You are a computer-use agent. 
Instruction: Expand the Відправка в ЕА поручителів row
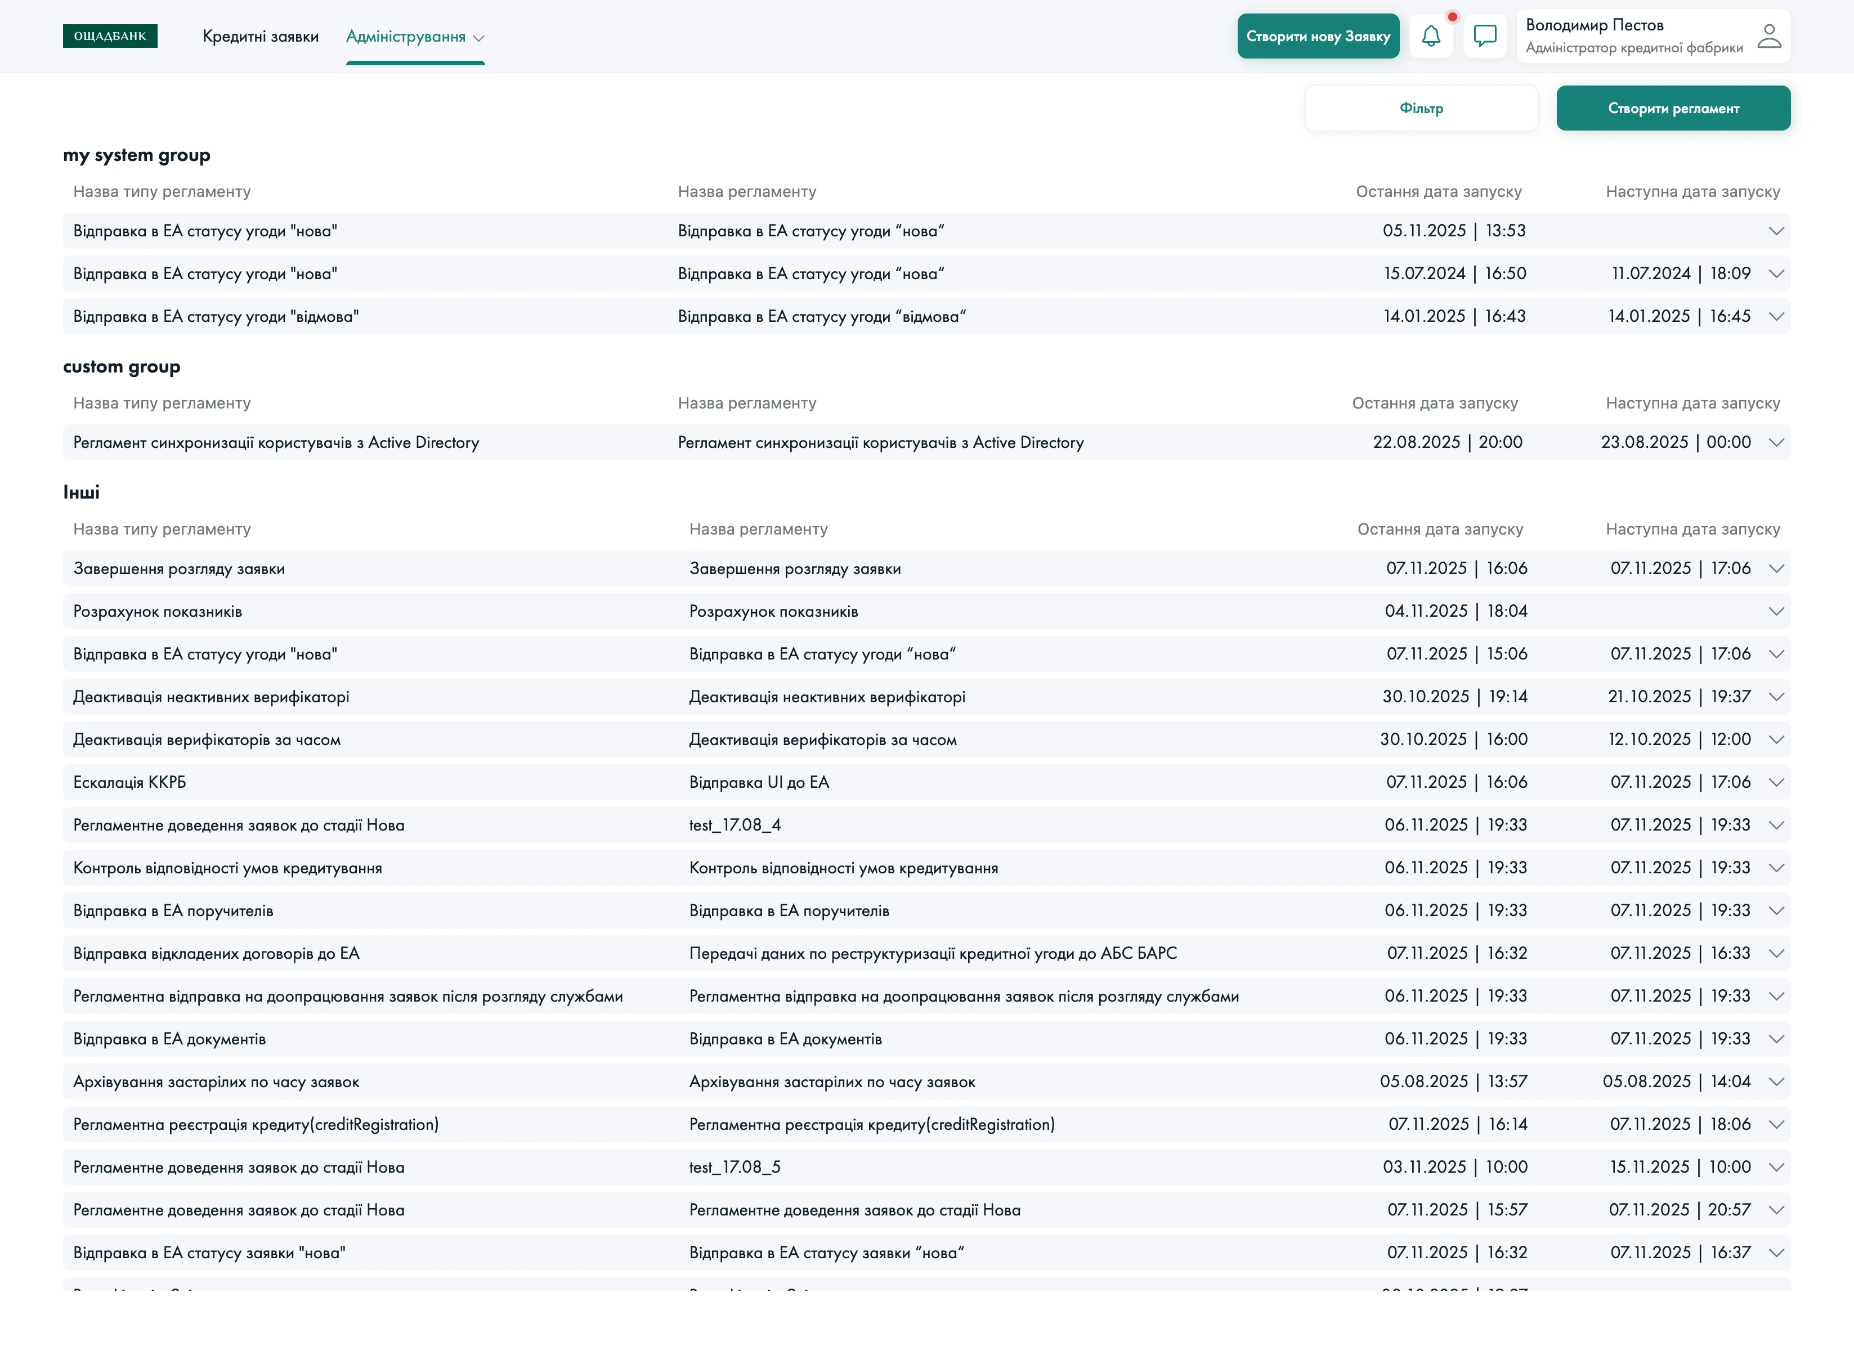[1776, 910]
